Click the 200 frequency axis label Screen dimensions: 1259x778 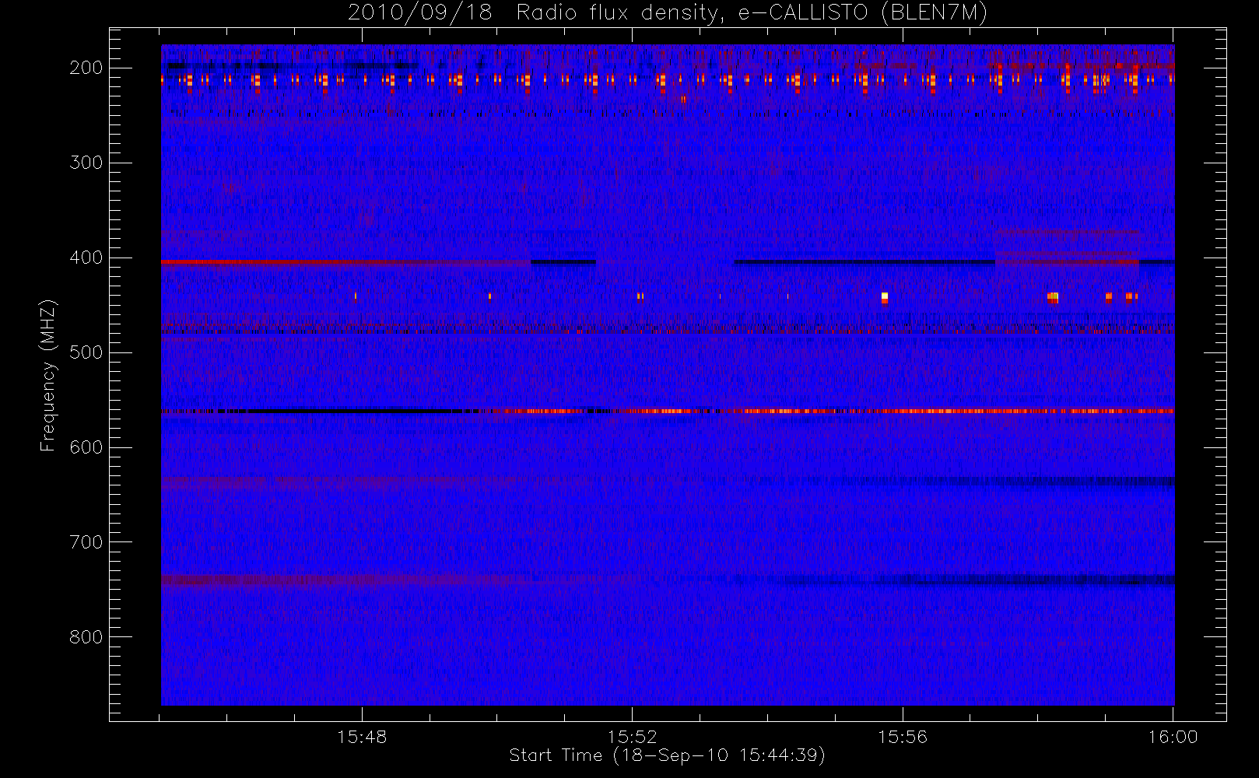pyautogui.click(x=86, y=68)
